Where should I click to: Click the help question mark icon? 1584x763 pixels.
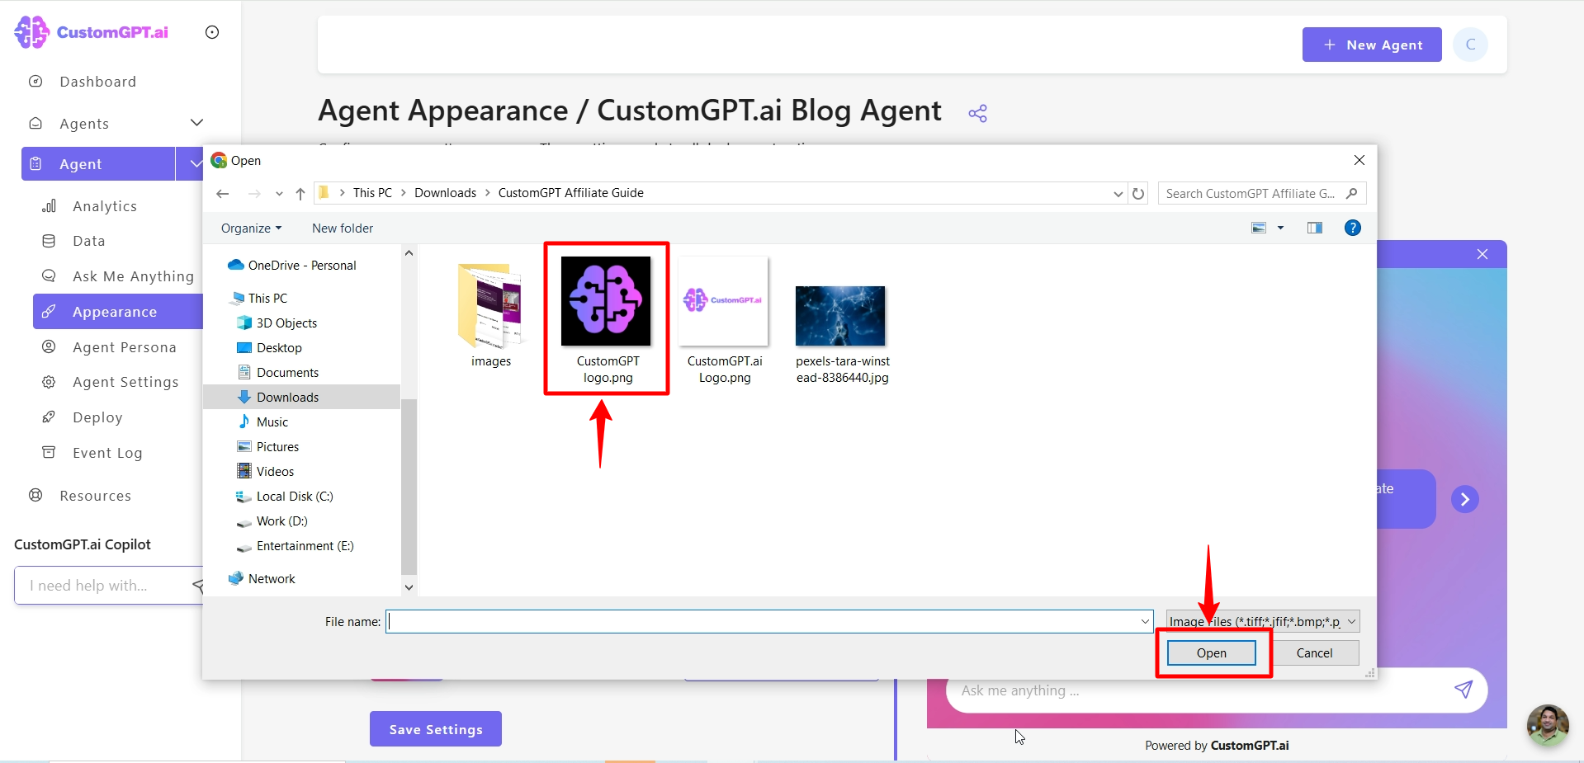pos(1353,228)
